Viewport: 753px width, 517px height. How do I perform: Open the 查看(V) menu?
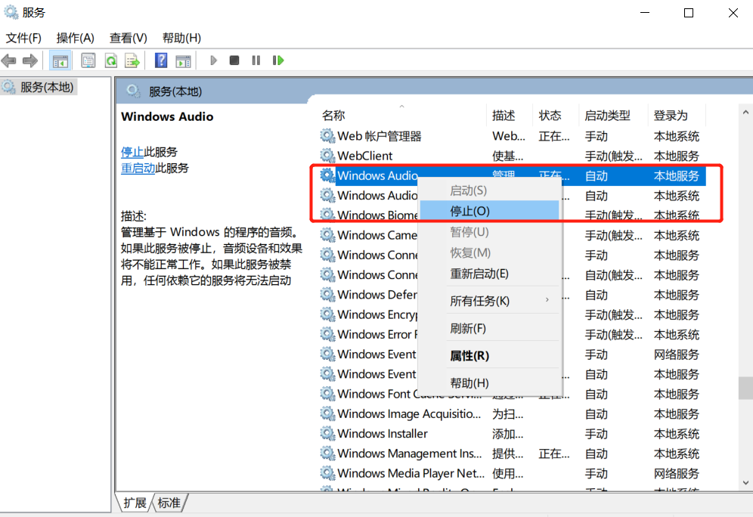(128, 38)
